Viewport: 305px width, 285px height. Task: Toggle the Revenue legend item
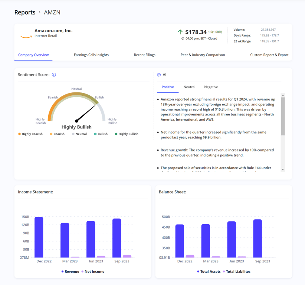coord(70,272)
